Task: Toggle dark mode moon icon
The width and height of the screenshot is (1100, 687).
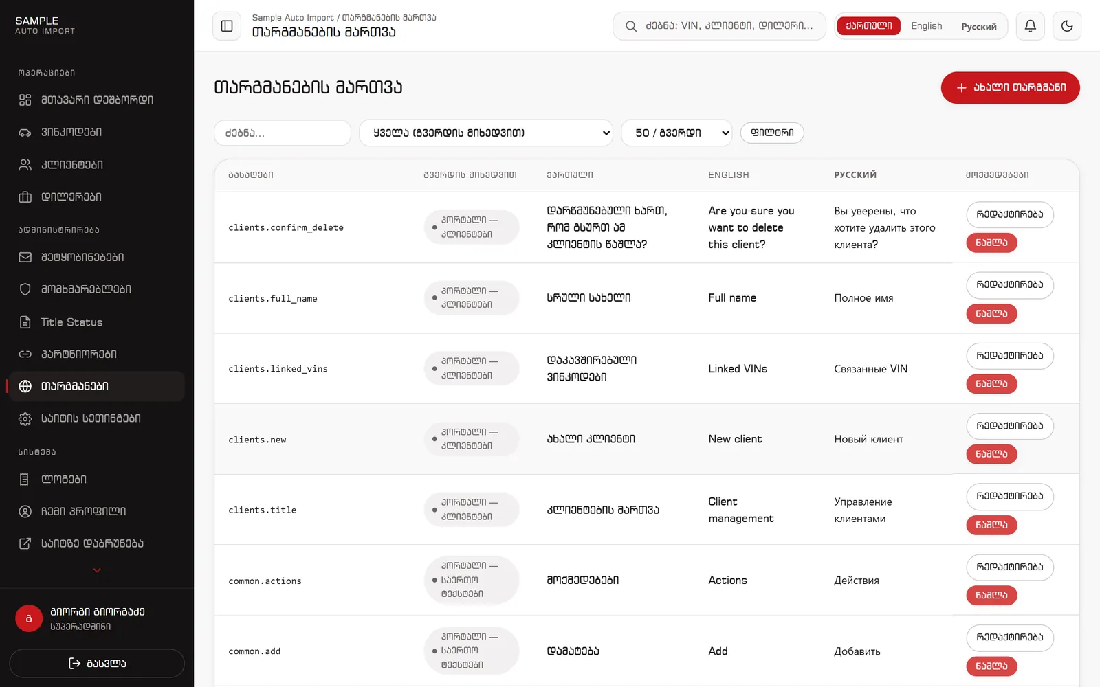Action: tap(1067, 26)
